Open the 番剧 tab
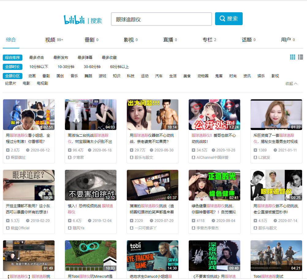Viewport: 307px width, 279px height. (91, 40)
